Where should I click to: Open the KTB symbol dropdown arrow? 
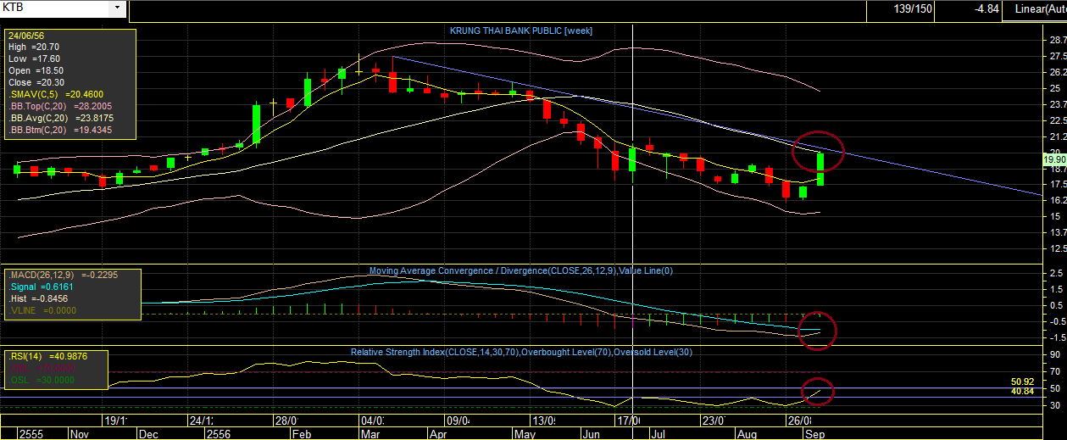[x=117, y=8]
